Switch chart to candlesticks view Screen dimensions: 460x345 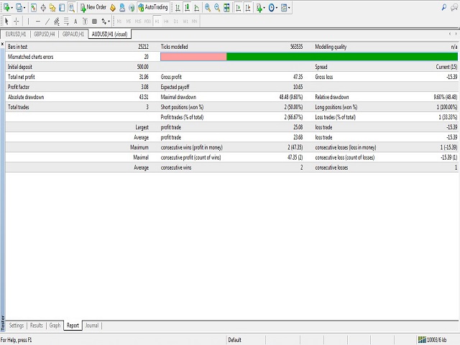(x=188, y=7)
